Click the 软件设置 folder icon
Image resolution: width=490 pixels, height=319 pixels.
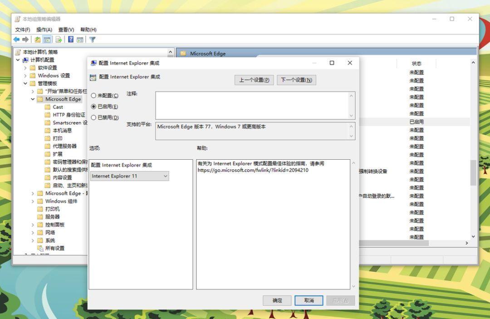tap(33, 68)
